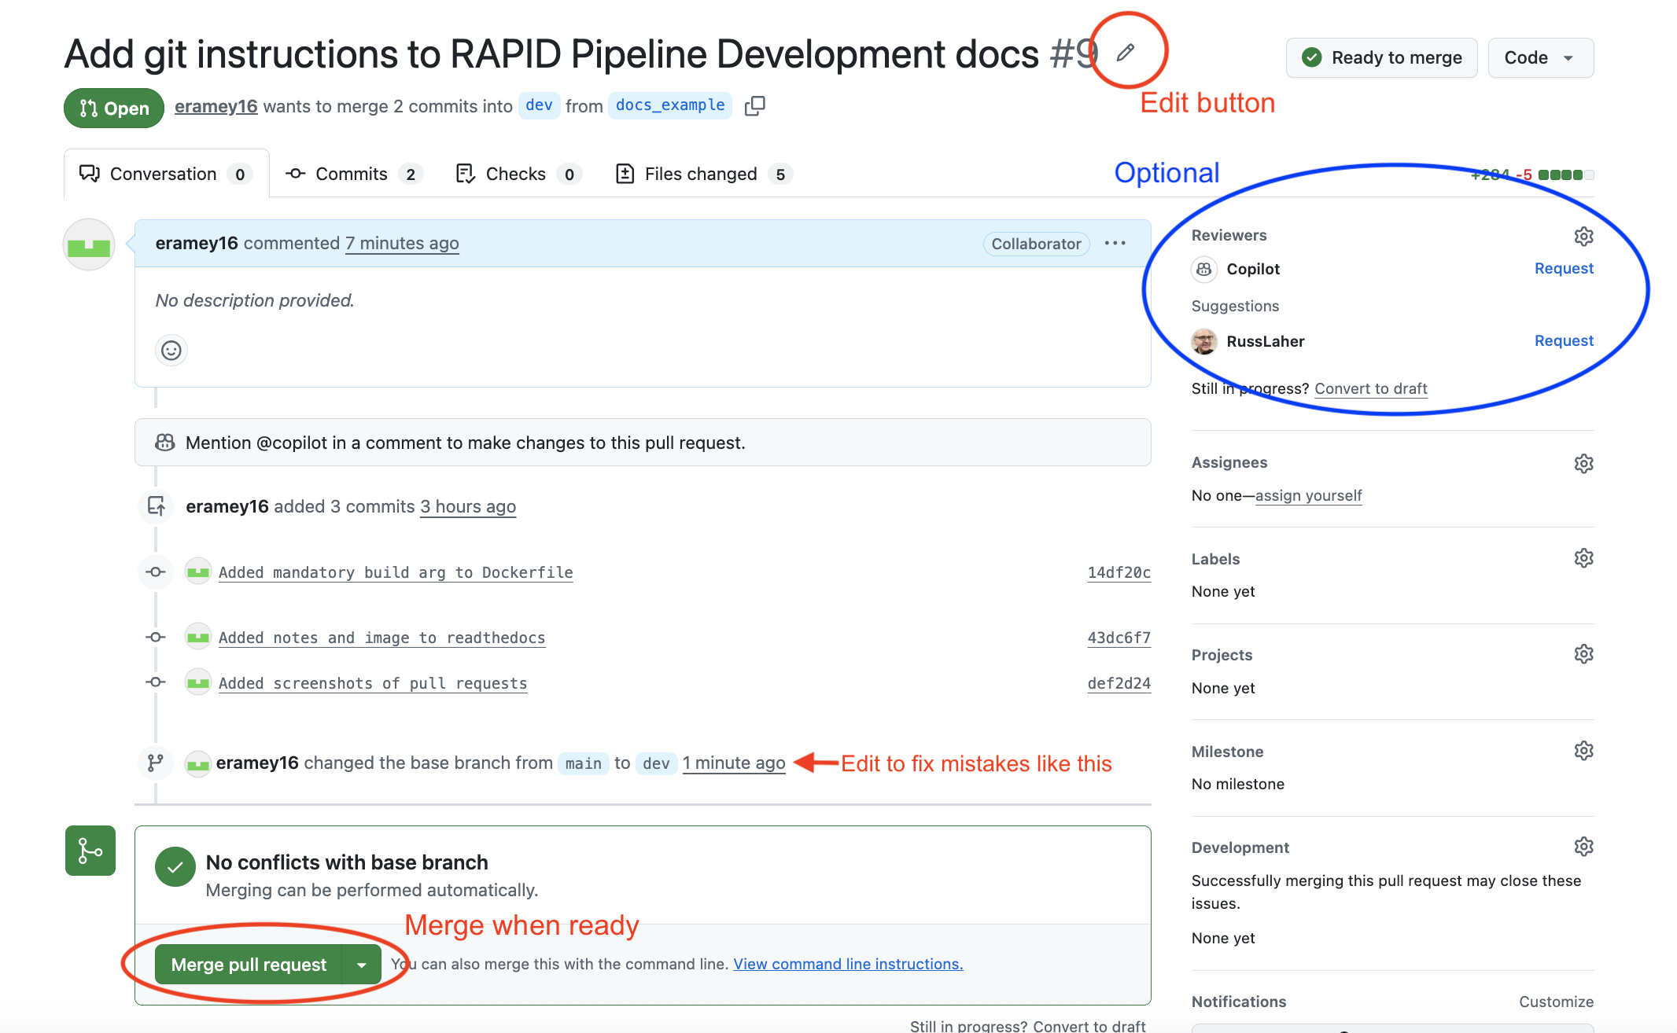Open Projects gear settings
Screen dimensions: 1677x1033
(1583, 654)
